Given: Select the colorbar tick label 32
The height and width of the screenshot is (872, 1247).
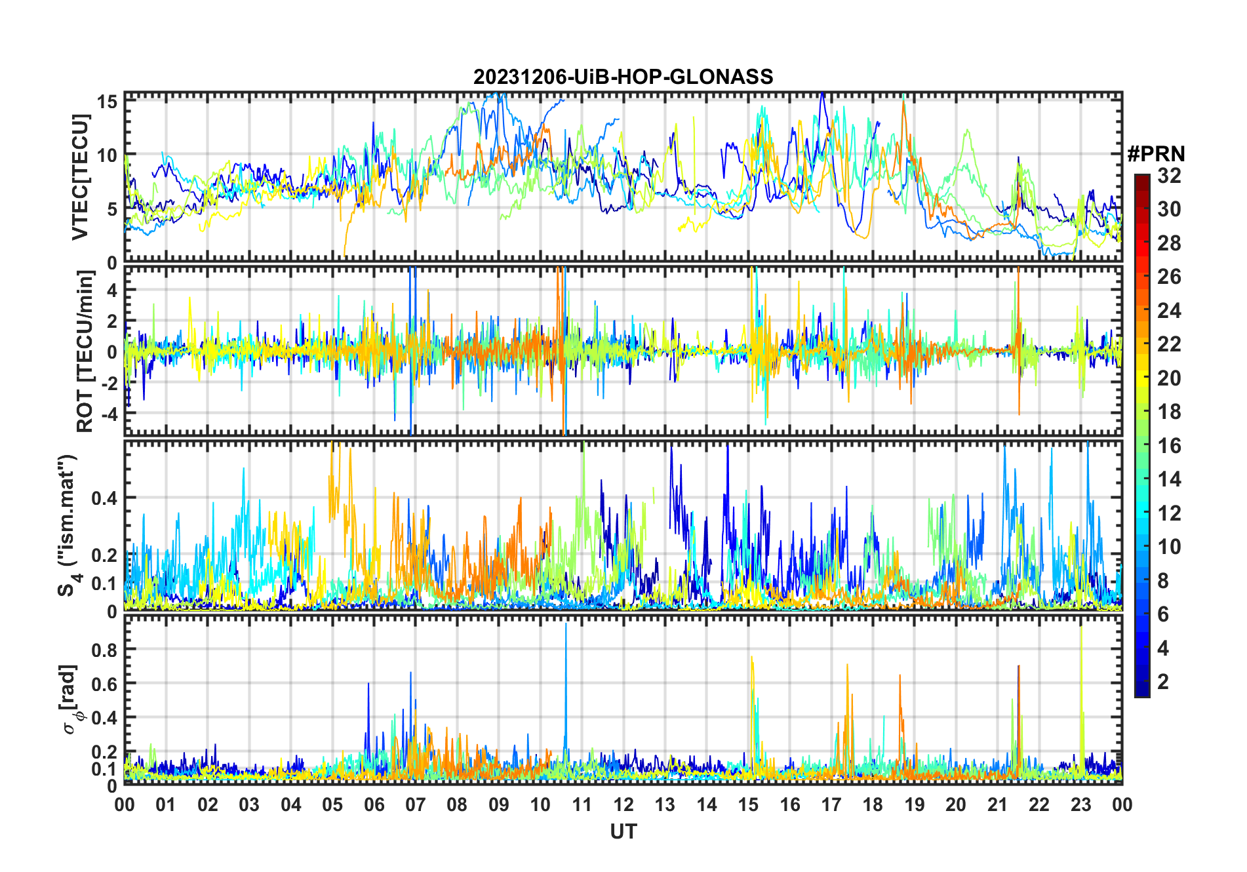Looking at the screenshot, I should 1169,175.
